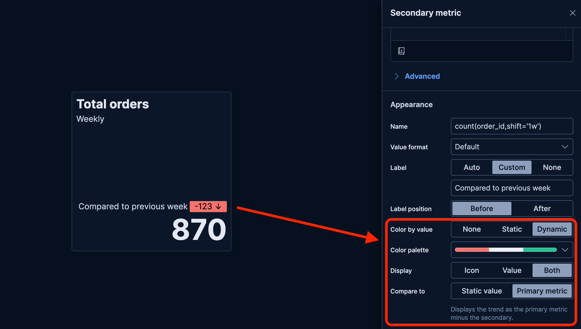Select Primary metric comparison
The image size is (581, 329).
coord(542,291)
